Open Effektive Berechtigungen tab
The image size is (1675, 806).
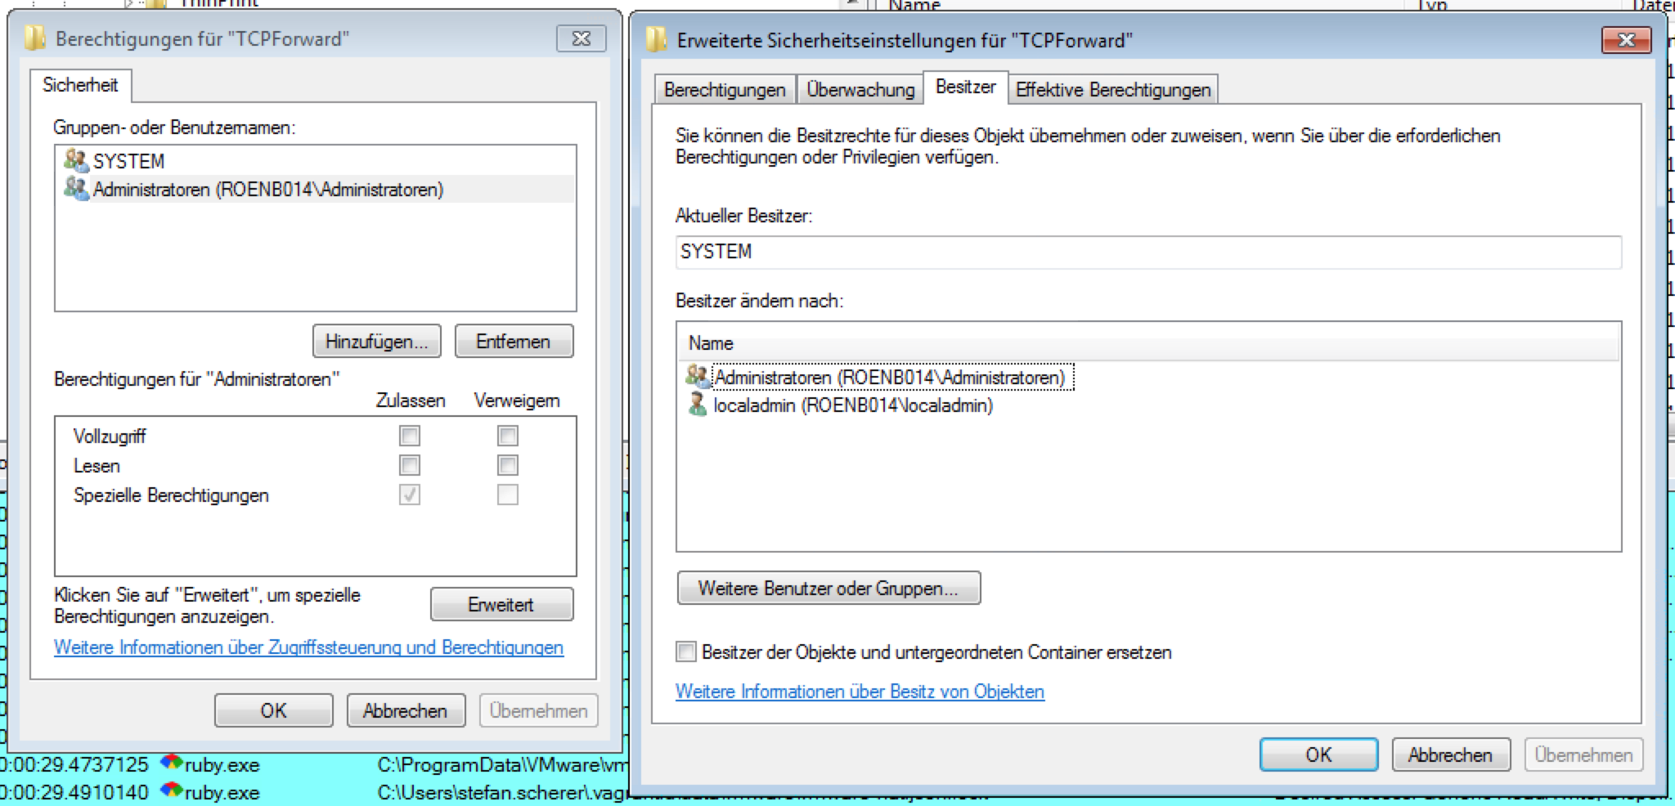(x=1113, y=89)
